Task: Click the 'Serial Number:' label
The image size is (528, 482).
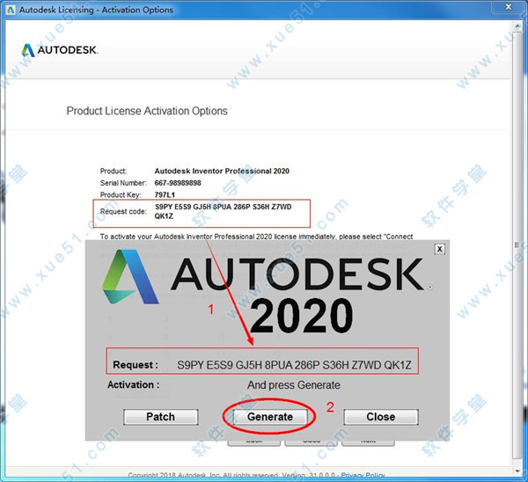Action: tap(123, 183)
